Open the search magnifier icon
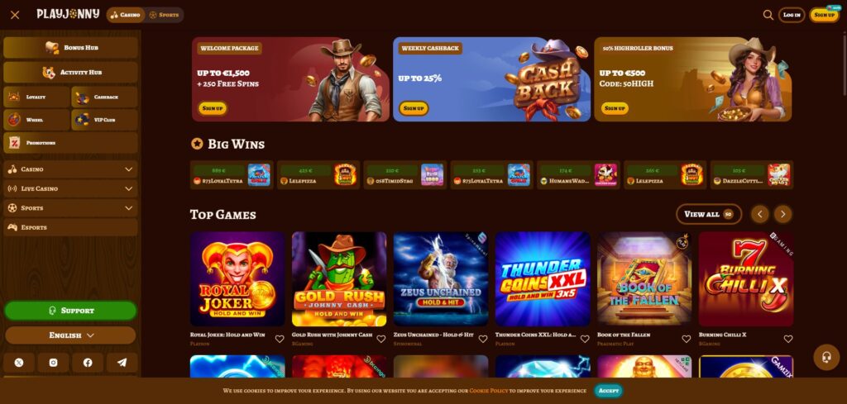This screenshot has height=404, width=847. (768, 15)
